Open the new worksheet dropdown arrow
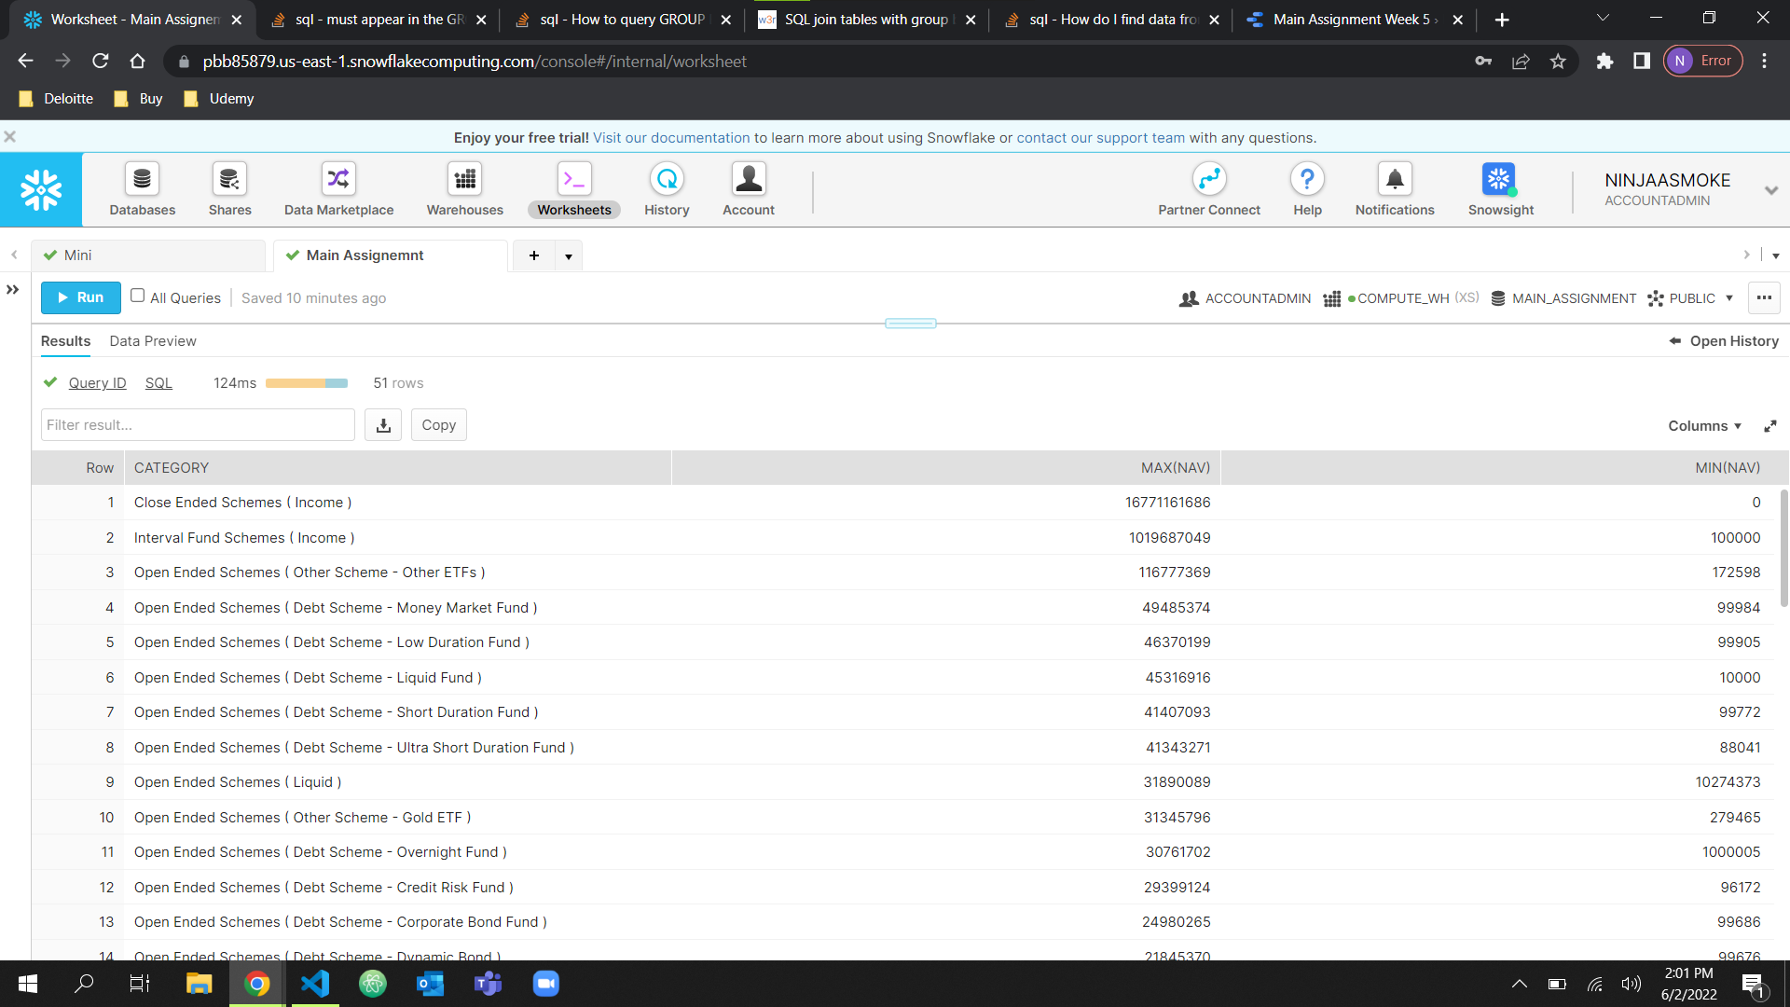1790x1007 pixels. pos(569,255)
